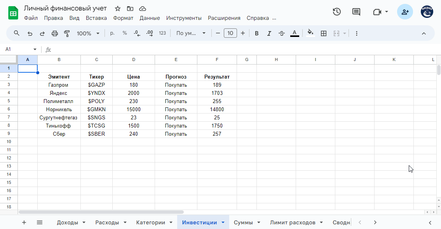The height and width of the screenshot is (229, 441).
Task: Increase the number of decimal places
Action: [150, 33]
